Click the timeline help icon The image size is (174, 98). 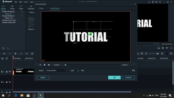(x=171, y=54)
